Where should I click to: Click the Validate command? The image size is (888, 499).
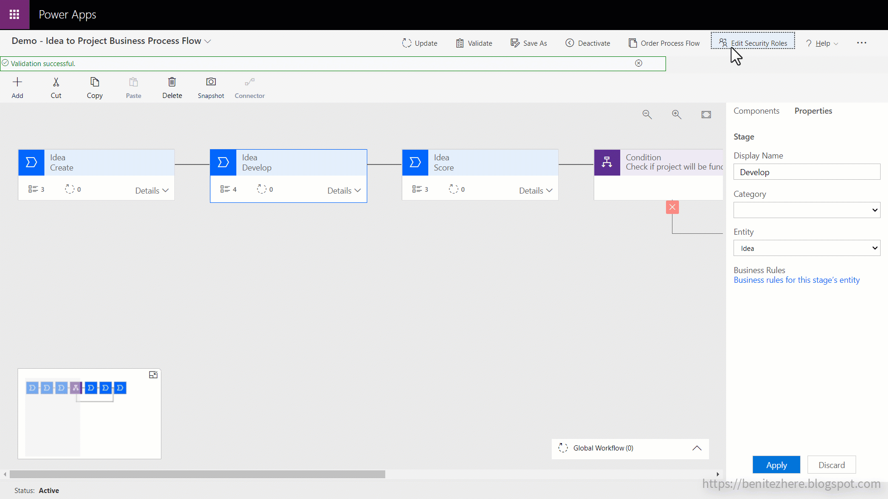[x=474, y=43]
